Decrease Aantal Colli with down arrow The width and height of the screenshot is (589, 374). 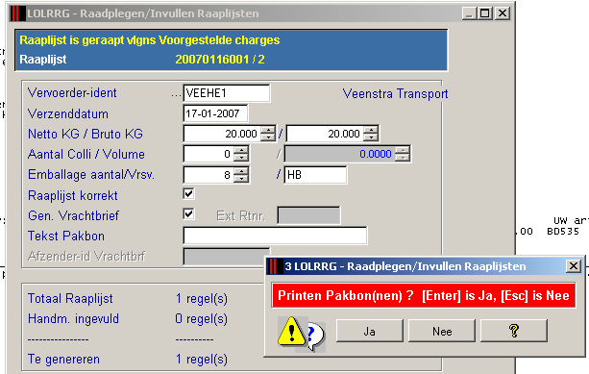point(241,158)
